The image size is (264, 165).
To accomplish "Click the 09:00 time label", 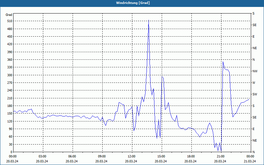I will click(x=102, y=156).
